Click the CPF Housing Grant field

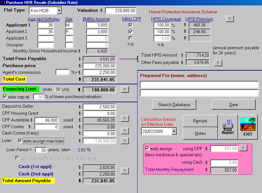pos(99,113)
